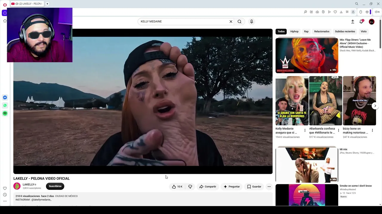
Task: Open the Flipp Dinero mix title link
Action: (355, 43)
